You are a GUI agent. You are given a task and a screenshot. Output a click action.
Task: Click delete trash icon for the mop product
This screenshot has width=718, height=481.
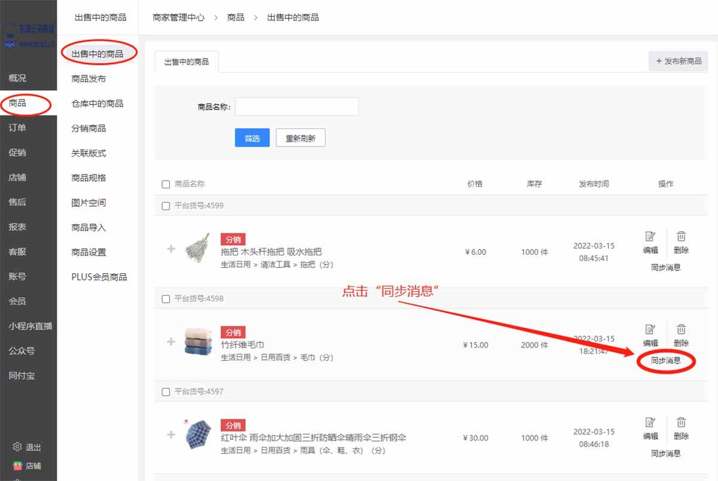tap(681, 237)
